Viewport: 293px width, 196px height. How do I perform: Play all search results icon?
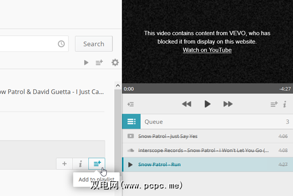pyautogui.click(x=86, y=62)
